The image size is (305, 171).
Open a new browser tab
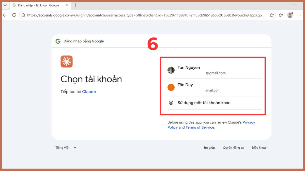point(76,5)
